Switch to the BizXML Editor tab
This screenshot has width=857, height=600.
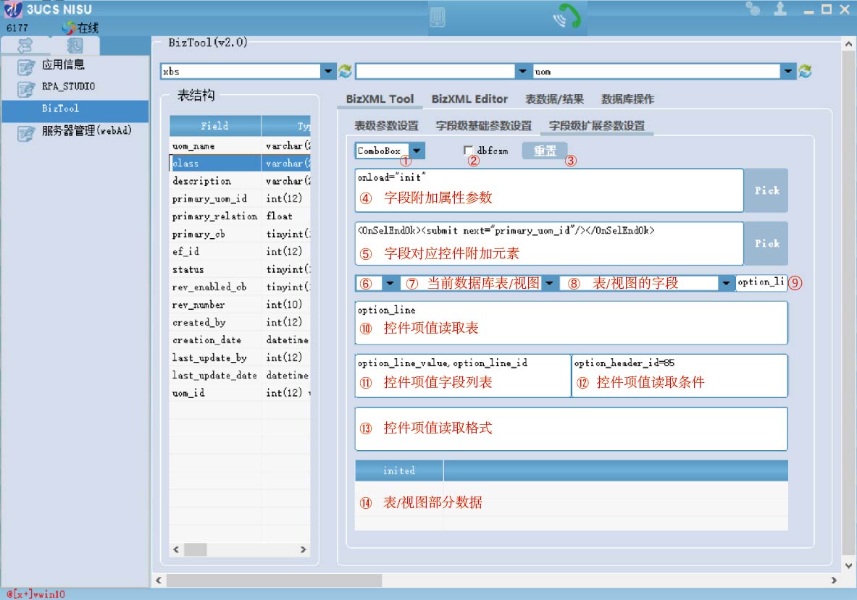469,99
